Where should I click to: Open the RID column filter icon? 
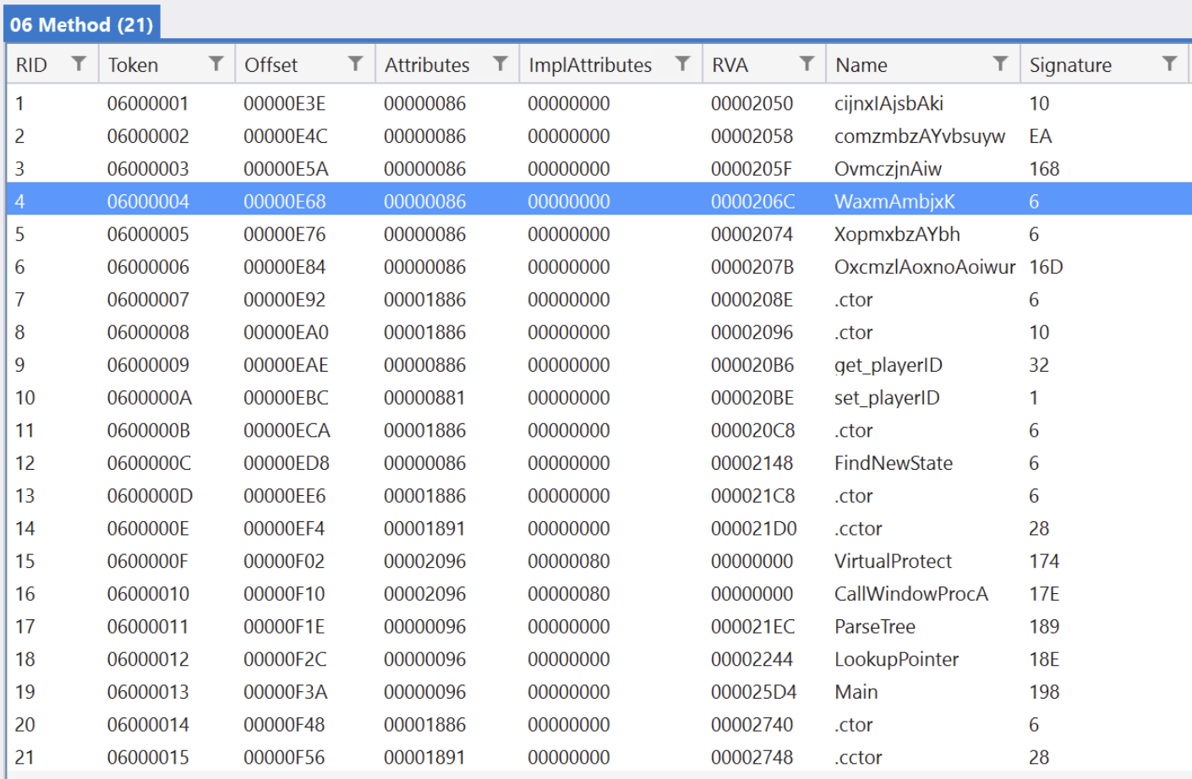click(80, 63)
